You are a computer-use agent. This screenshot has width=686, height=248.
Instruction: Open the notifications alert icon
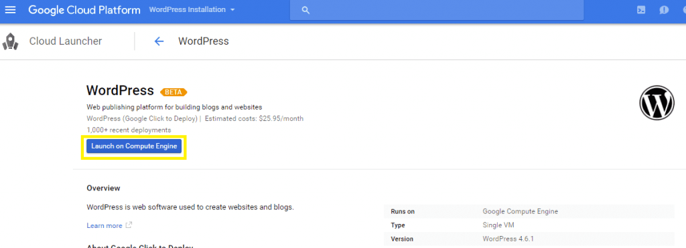coord(664,10)
